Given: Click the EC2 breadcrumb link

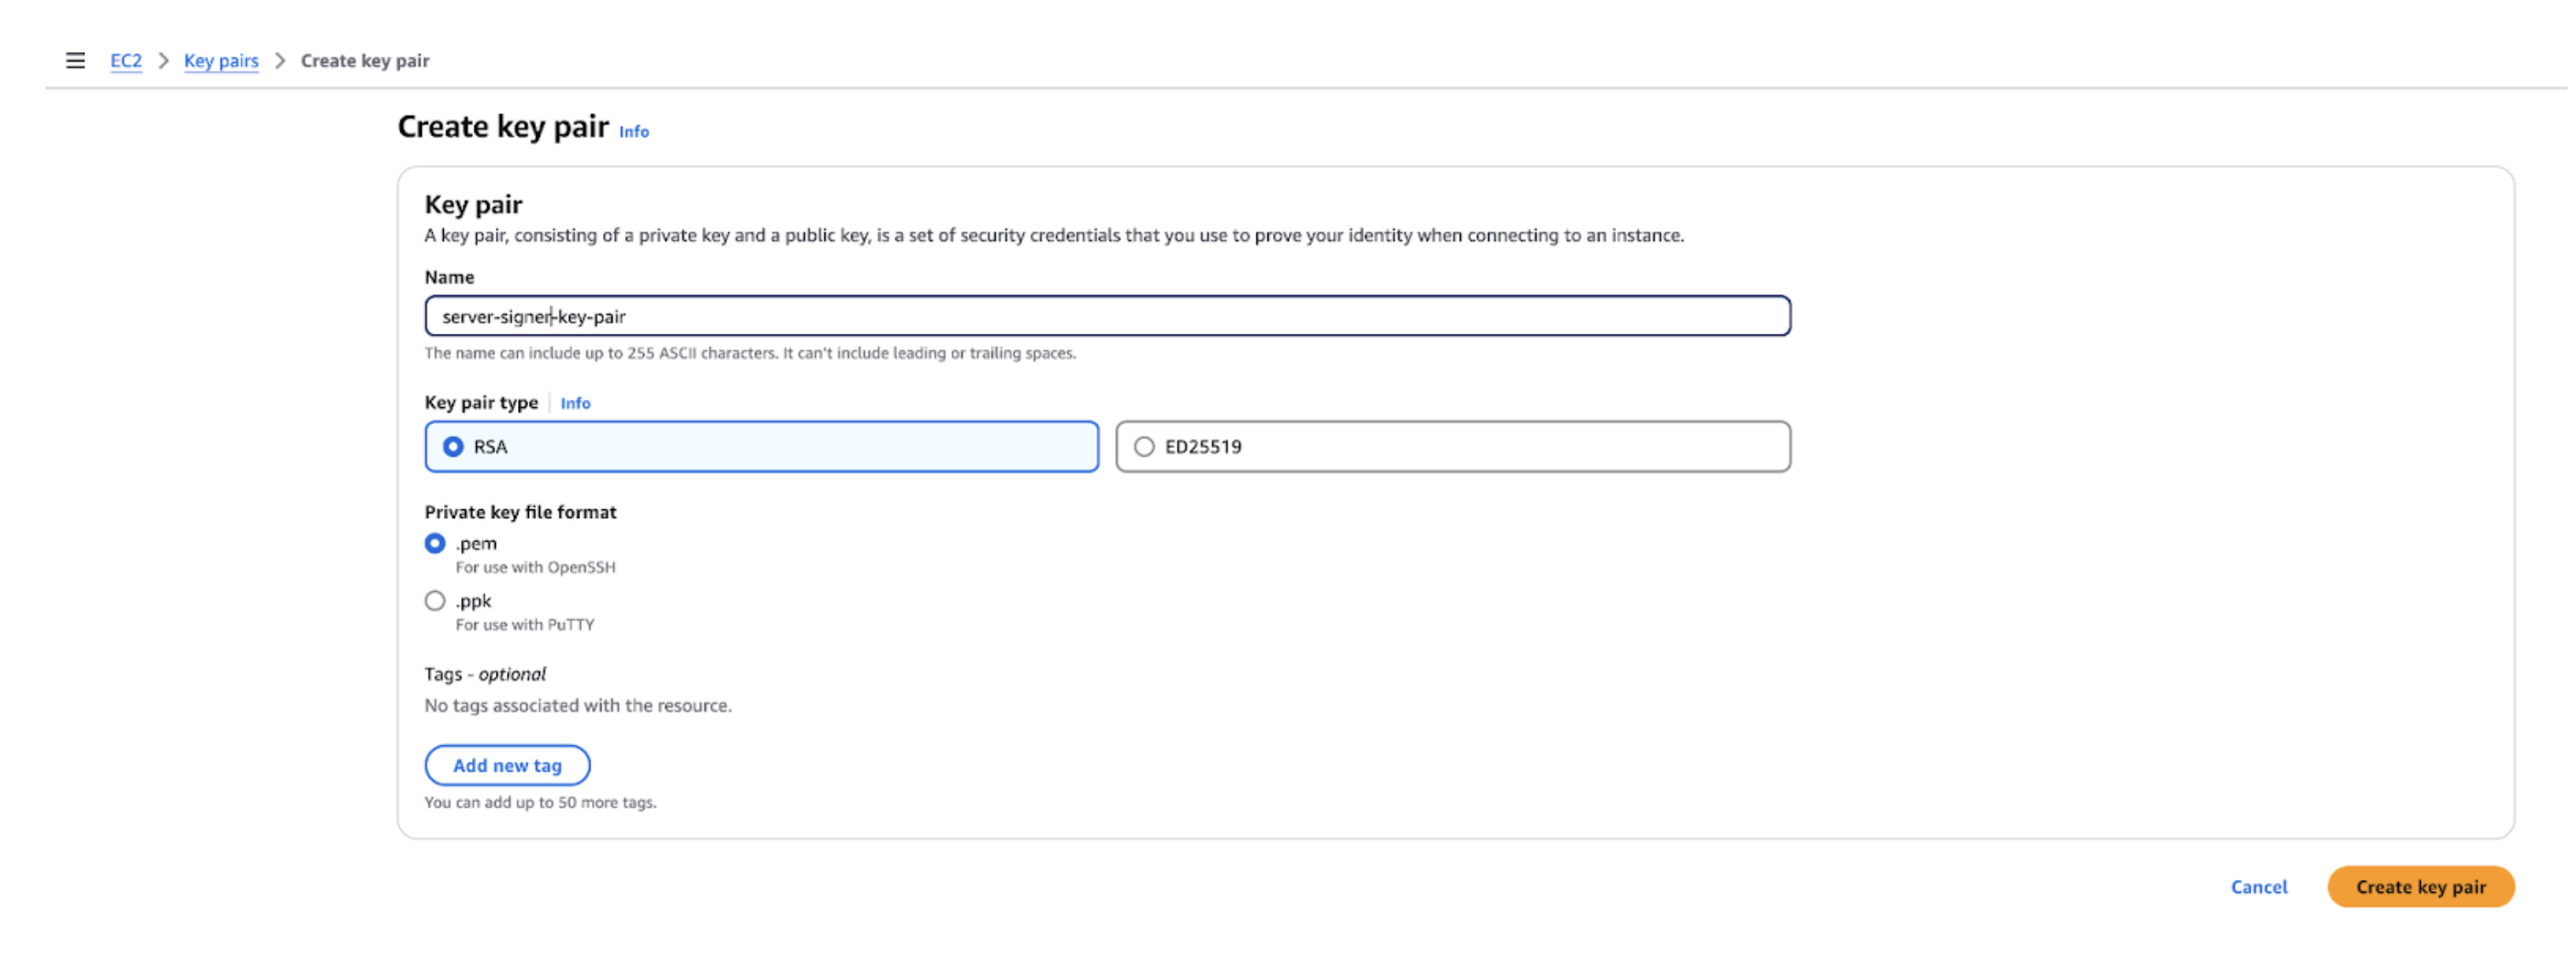Looking at the screenshot, I should tap(126, 61).
